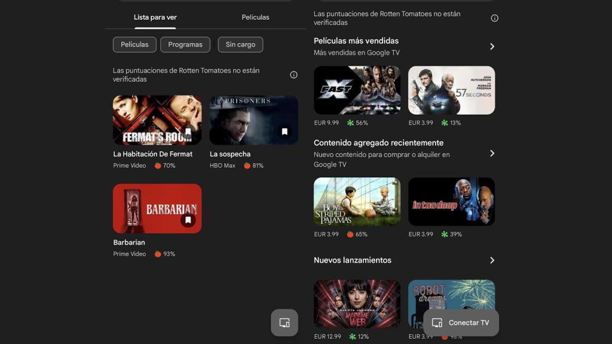This screenshot has height=344, width=612.
Task: Open the 57 Seconds movie poster
Action: (452, 90)
